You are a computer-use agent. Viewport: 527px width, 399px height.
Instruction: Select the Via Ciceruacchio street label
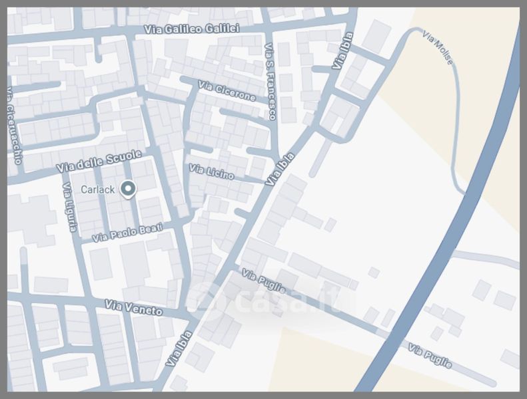pos(15,126)
